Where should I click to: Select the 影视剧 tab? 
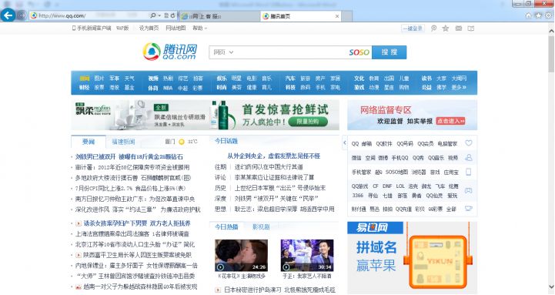coord(261,226)
